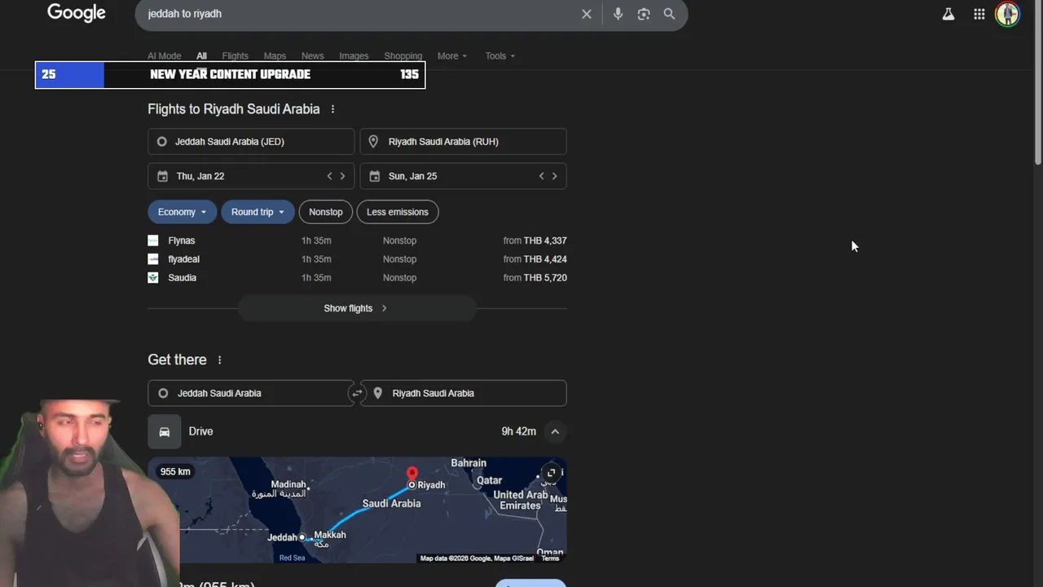Collapse the Drive directions section

coord(555,431)
